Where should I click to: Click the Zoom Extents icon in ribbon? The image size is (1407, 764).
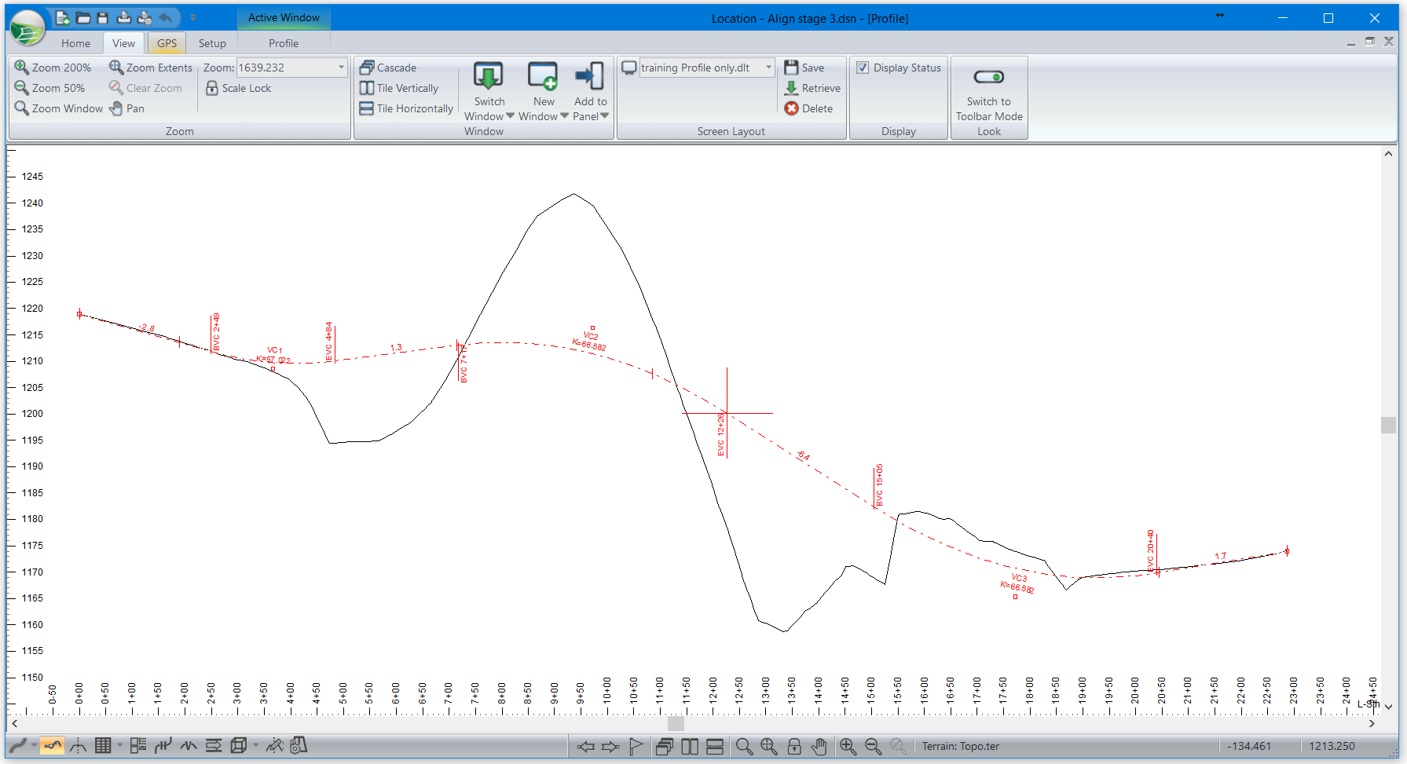tap(116, 68)
